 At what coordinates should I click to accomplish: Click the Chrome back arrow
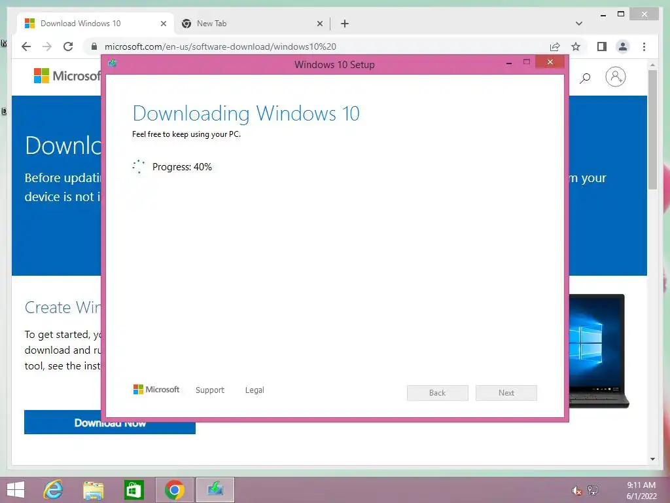coord(26,47)
